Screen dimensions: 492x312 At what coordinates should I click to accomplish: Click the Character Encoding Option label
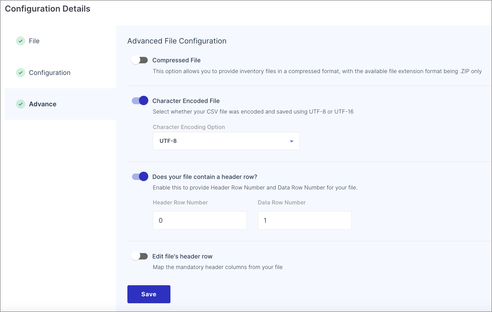[189, 127]
